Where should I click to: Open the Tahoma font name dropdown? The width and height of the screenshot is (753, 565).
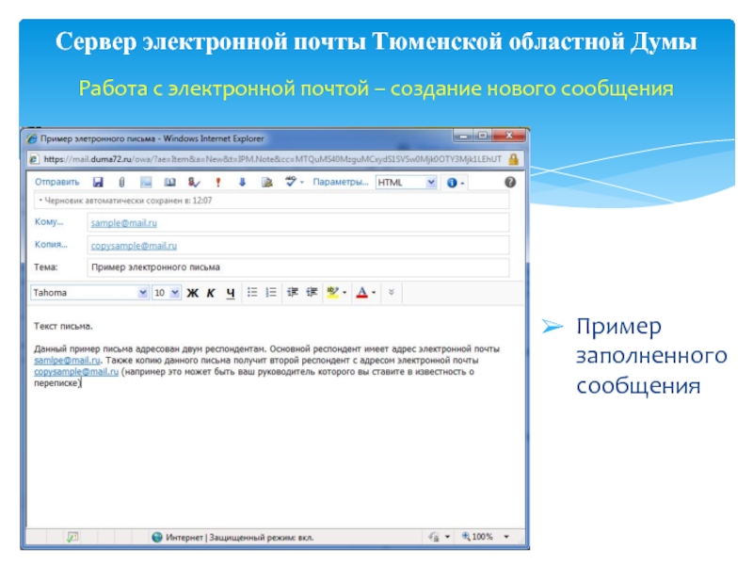click(143, 293)
